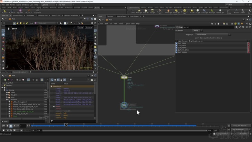Run the stage_extra shelf tool
252x142 pixels.
click(x=20, y=11)
